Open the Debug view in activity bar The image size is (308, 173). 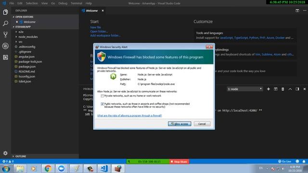[5, 46]
